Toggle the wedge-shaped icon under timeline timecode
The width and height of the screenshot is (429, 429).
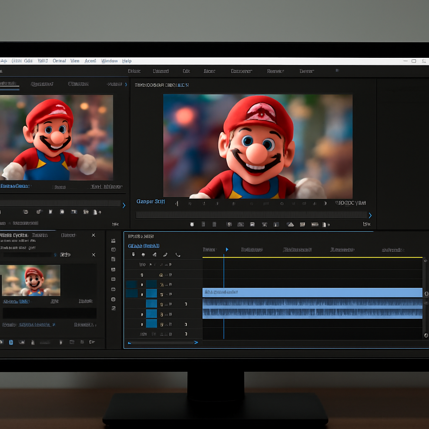tap(155, 254)
